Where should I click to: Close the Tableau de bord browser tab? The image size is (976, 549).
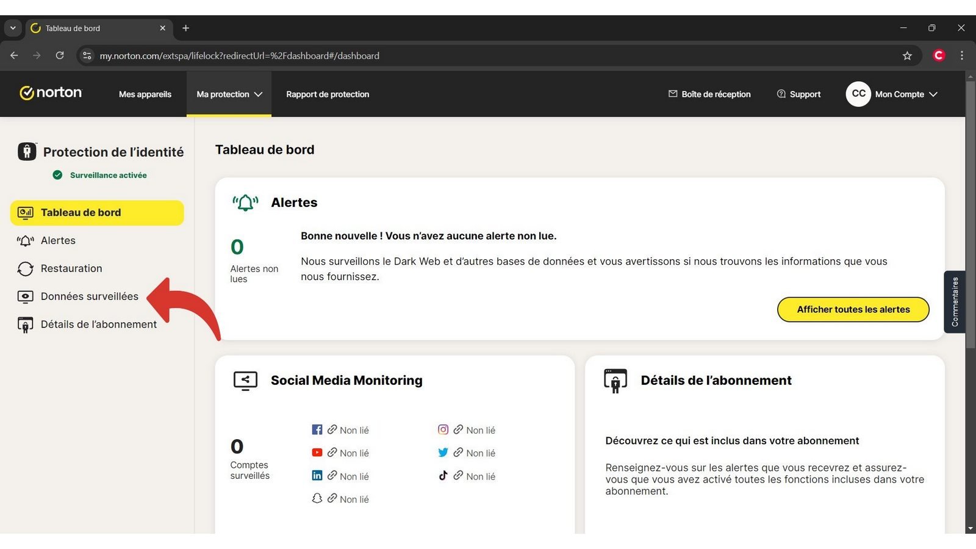[x=163, y=28]
